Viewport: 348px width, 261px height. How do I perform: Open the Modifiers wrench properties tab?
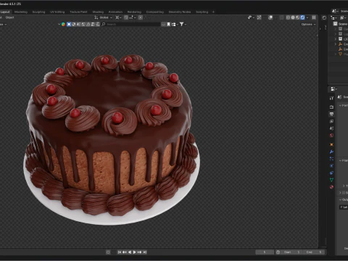pyautogui.click(x=331, y=152)
